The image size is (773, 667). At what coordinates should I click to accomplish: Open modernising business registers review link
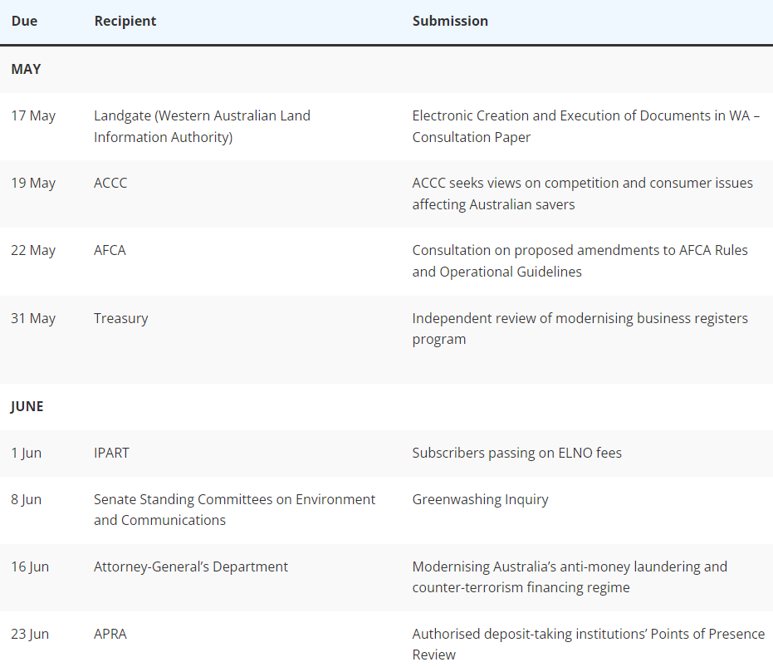coord(580,329)
